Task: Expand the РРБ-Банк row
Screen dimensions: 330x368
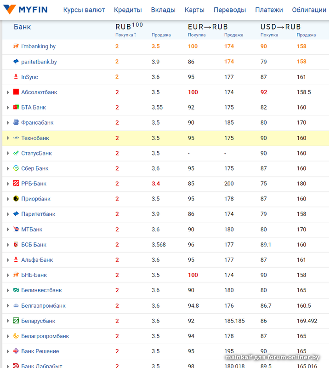Action: point(8,184)
